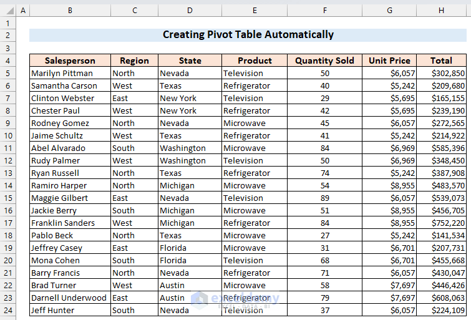Viewport: 471px width, 320px height.
Task: Click the total value $585,396
Action: 441,148
